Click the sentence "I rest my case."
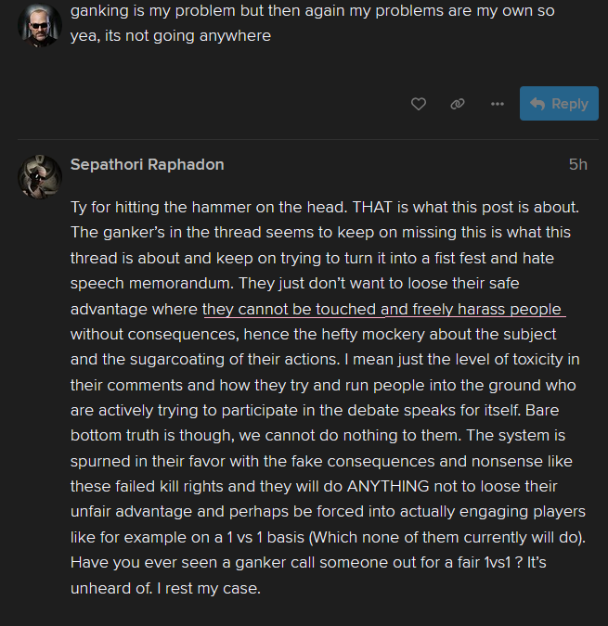 click(208, 586)
